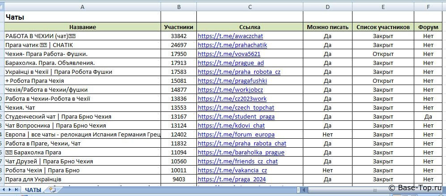446x196 pixels.
Task: Click the select-all corner above the rows
Action: (2, 7)
